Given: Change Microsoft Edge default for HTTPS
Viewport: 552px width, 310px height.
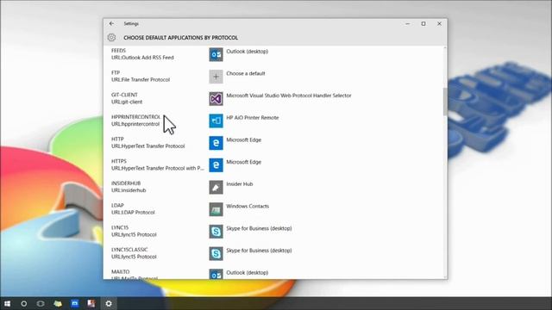Looking at the screenshot, I should point(243,162).
